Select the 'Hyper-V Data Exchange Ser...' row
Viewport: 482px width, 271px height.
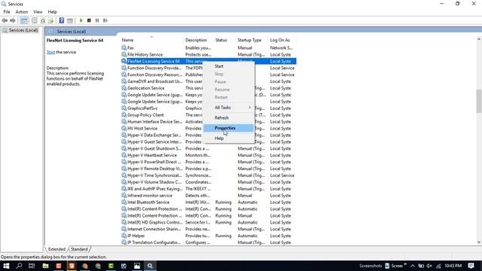pos(208,135)
